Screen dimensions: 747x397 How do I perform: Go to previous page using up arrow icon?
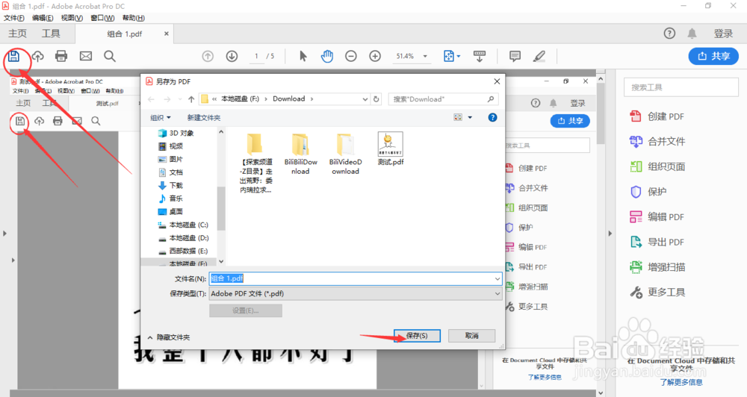[208, 56]
